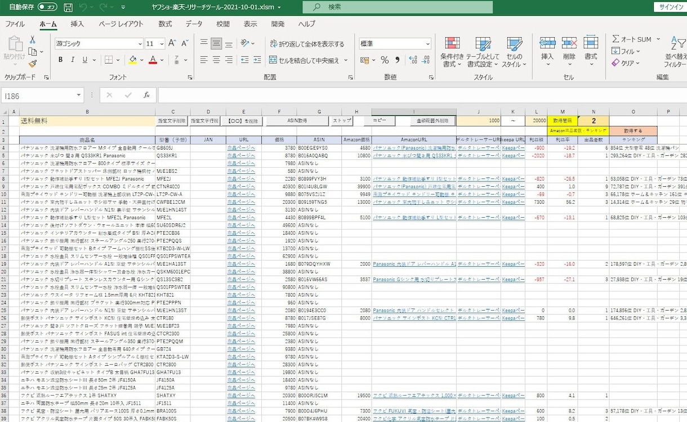This screenshot has width=687, height=422.
Task: Toggle Wrap Text (折り返して全体を表示する)
Action: [307, 44]
